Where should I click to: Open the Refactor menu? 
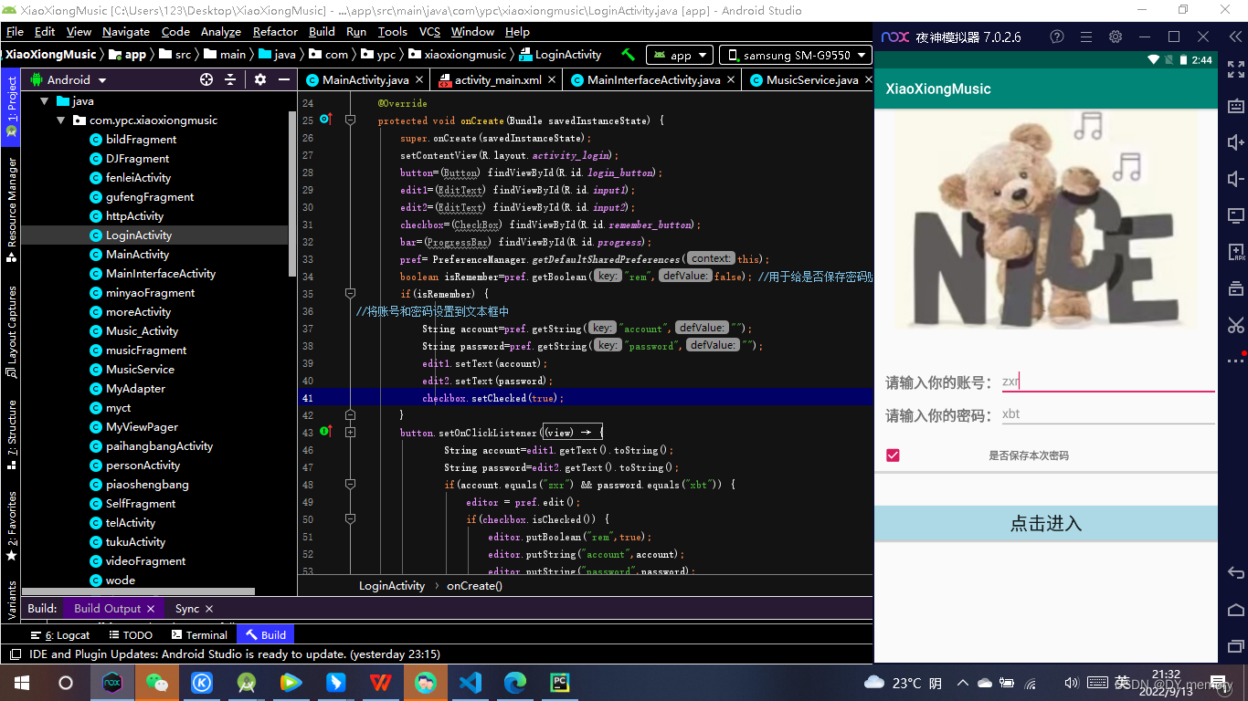275,31
